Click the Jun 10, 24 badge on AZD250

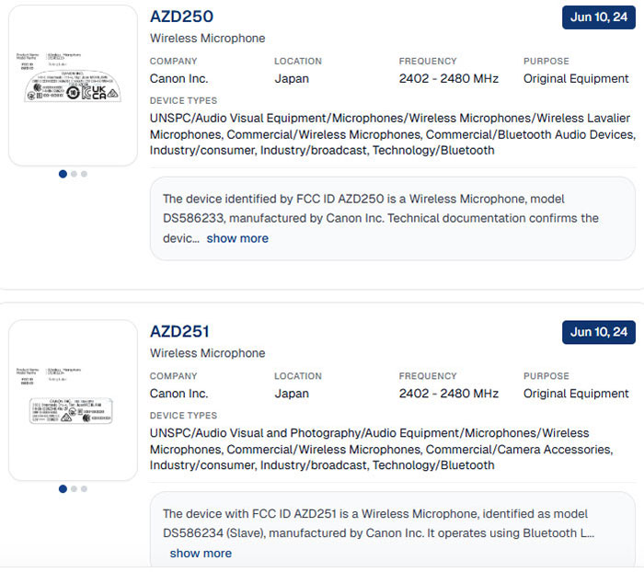[x=599, y=17]
